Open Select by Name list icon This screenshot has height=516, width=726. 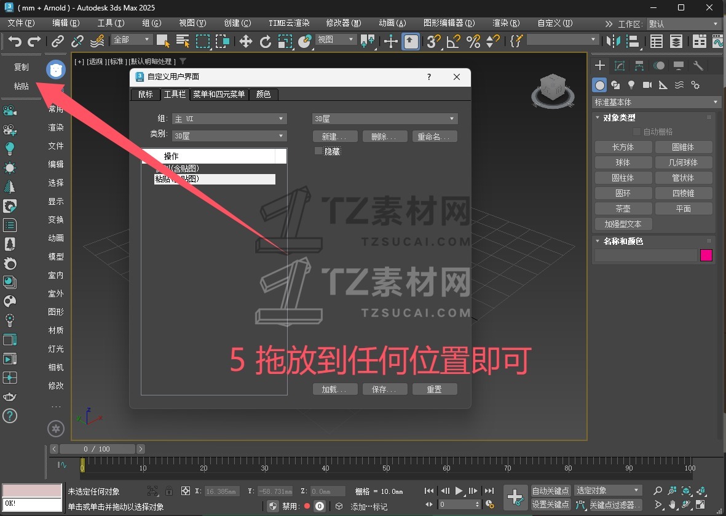pos(183,42)
